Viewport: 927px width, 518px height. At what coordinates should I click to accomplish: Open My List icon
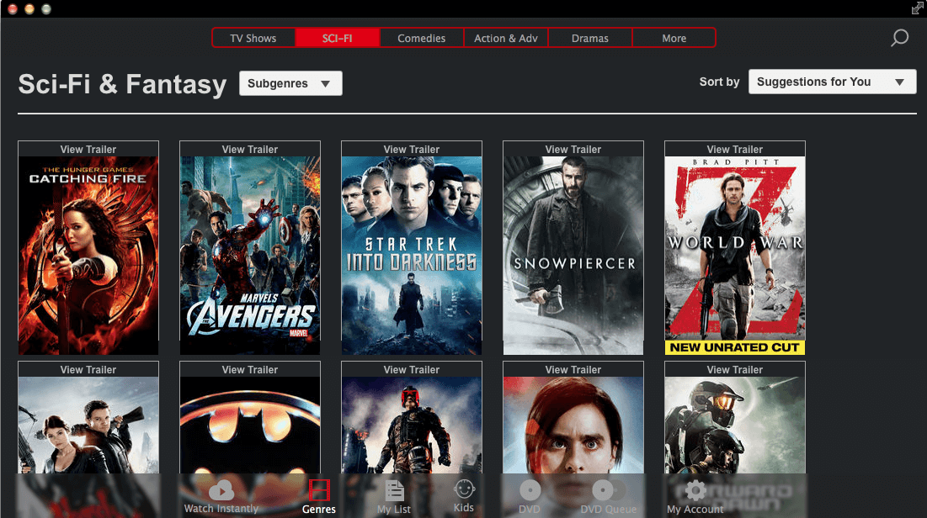tap(394, 490)
